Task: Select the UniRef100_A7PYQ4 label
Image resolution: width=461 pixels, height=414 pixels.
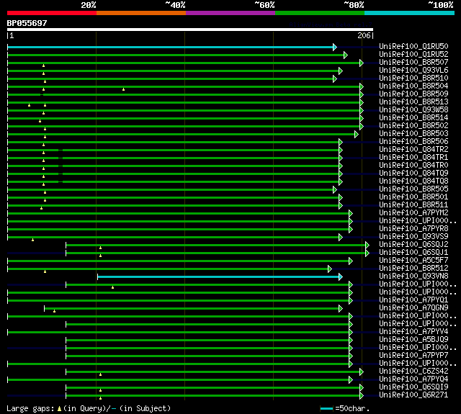Action: (413, 379)
